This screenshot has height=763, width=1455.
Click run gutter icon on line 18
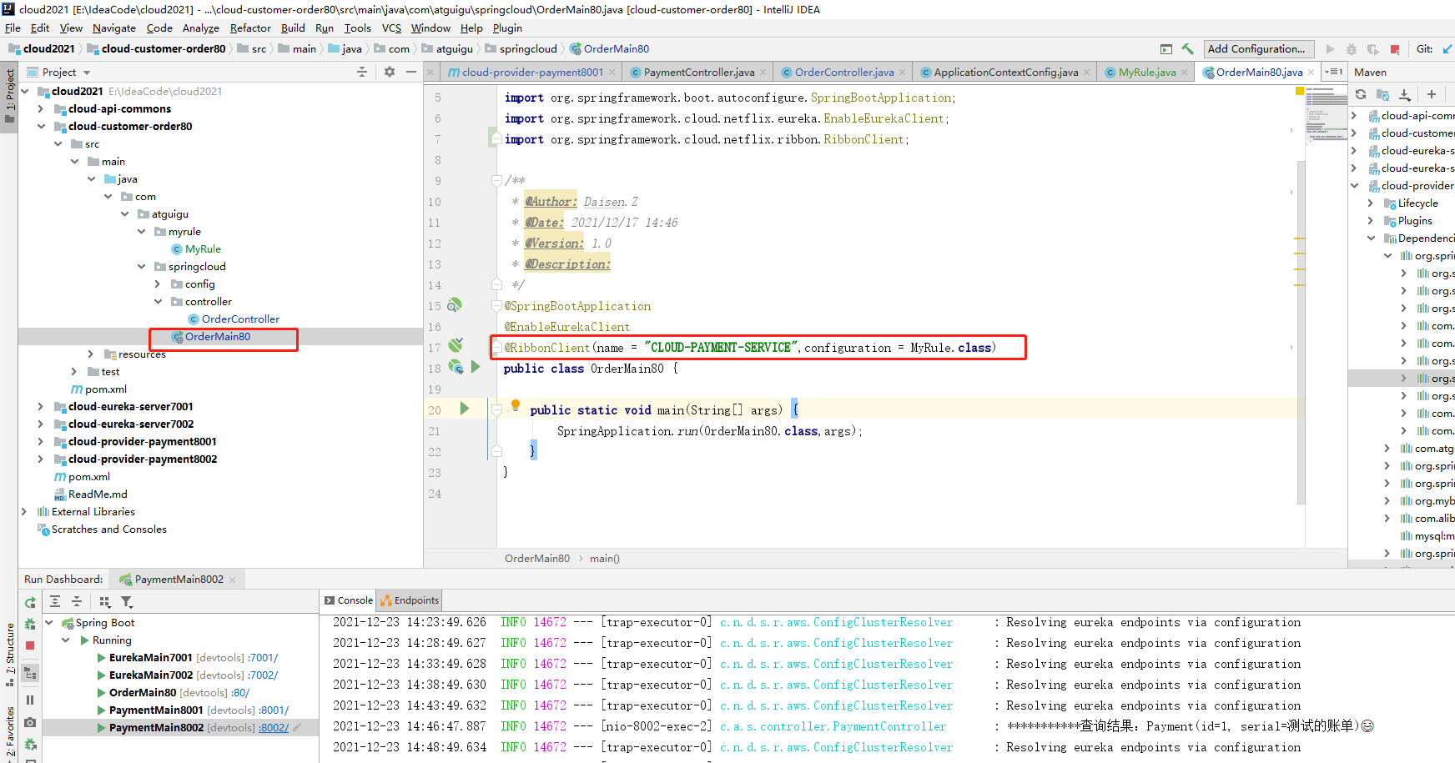coord(476,367)
